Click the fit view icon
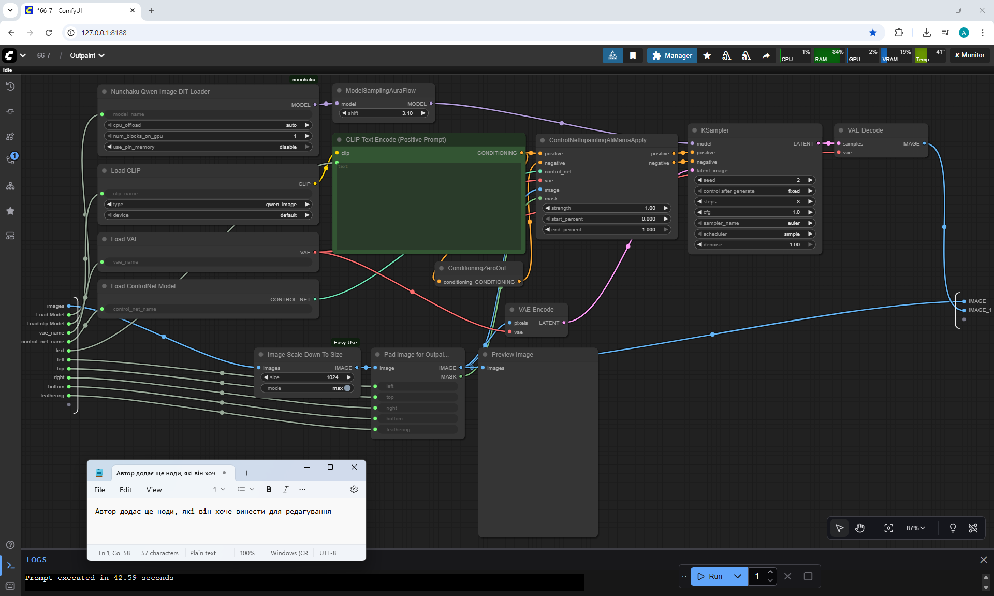The image size is (994, 596). pyautogui.click(x=888, y=528)
